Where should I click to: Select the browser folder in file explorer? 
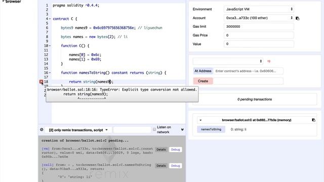pos(13,2)
